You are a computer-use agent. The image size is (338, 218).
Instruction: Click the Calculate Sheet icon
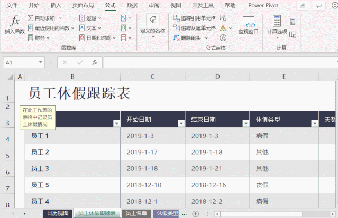(293, 34)
